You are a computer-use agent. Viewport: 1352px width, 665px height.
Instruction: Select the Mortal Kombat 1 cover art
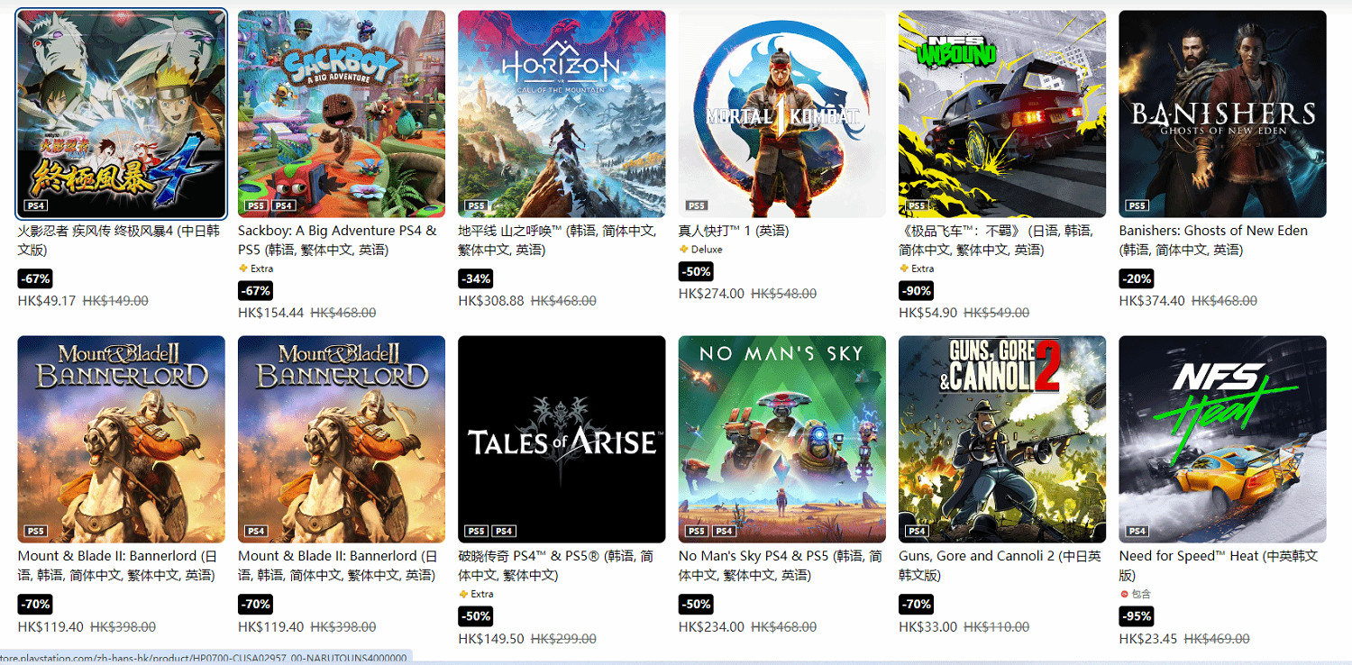pos(782,114)
